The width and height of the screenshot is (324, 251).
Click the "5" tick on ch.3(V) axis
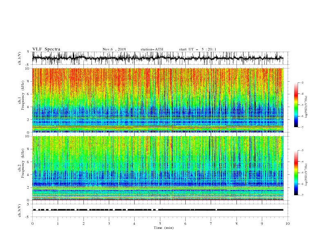pyautogui.click(x=28, y=204)
